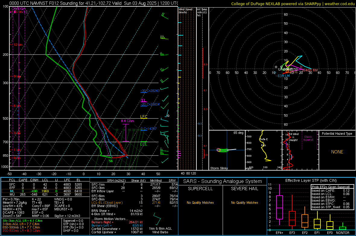Select the 8.4 C/km lapse rate label

tap(127, 121)
